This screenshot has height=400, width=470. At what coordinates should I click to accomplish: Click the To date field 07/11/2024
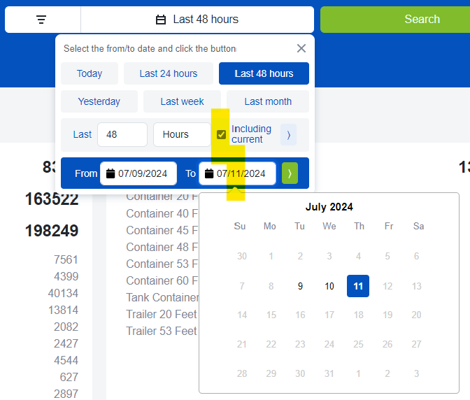pos(237,173)
